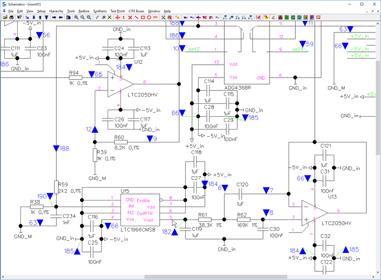Image resolution: width=381 pixels, height=280 pixels.
Task: Click the blue up arrow icon
Action: pyautogui.click(x=40, y=17)
